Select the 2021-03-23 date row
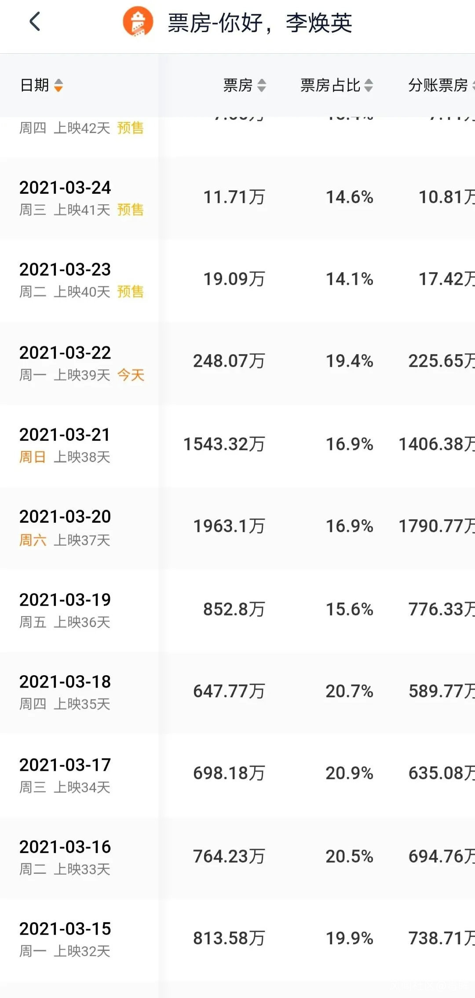Screen dimensions: 475x998 [x=65, y=270]
